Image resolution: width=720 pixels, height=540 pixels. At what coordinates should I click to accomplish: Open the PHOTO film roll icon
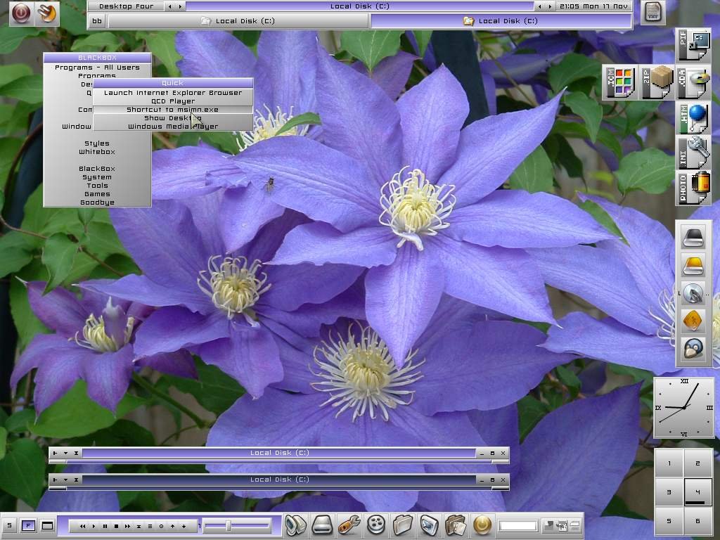tap(693, 188)
